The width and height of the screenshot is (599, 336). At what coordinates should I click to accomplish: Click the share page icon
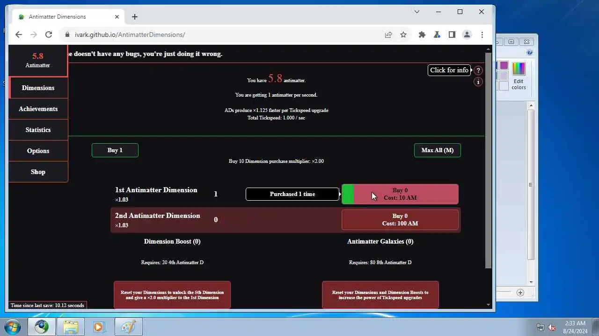click(x=388, y=35)
